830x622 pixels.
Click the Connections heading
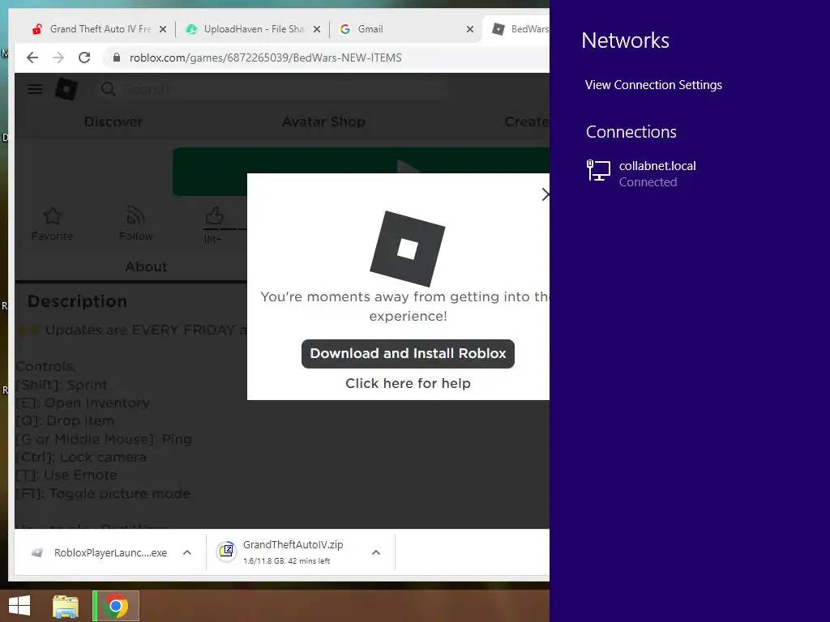click(631, 132)
